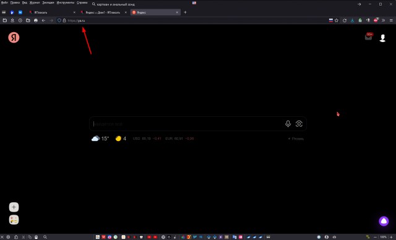This screenshot has height=240, width=396.
Task: Focus the Yandex search input field
Action: click(187, 124)
